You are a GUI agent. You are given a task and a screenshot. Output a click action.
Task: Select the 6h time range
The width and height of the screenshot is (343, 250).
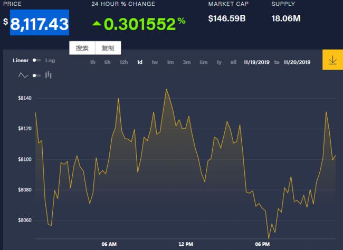pyautogui.click(x=107, y=62)
